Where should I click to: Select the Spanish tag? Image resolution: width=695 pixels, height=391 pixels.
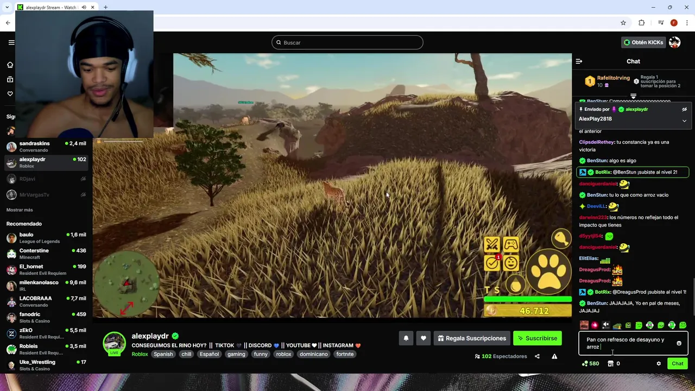163,354
